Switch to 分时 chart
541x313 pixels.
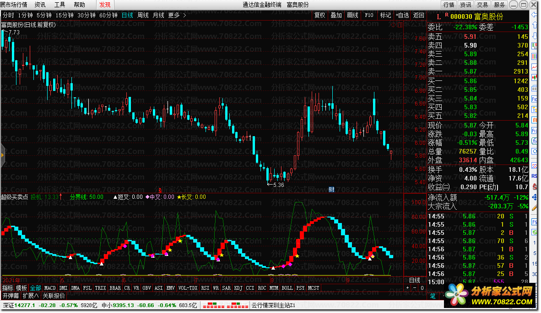pos(8,15)
